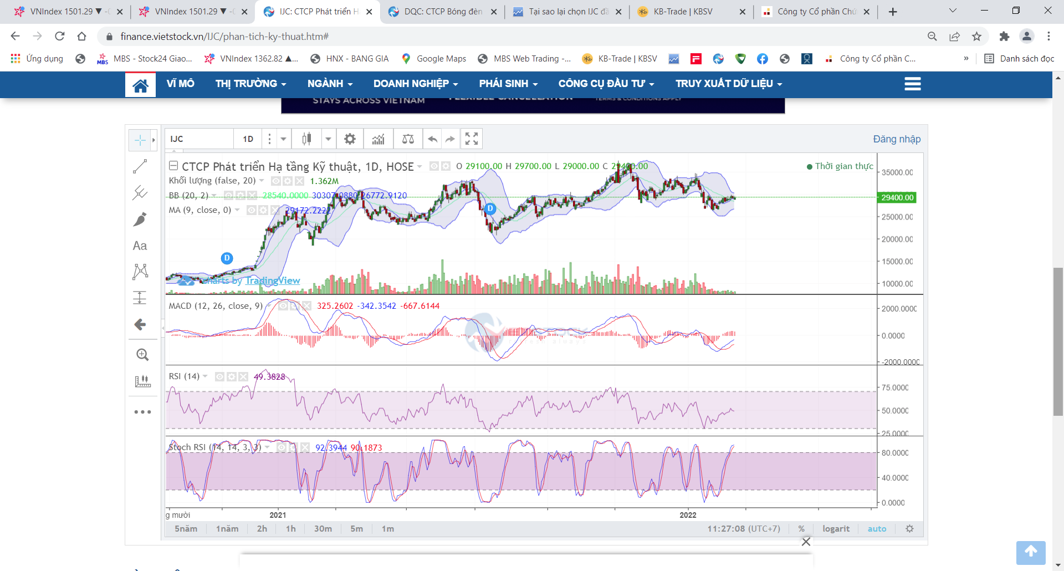Image resolution: width=1064 pixels, height=571 pixels.
Task: Remove the Stoch RSI indicator with X
Action: click(x=305, y=447)
